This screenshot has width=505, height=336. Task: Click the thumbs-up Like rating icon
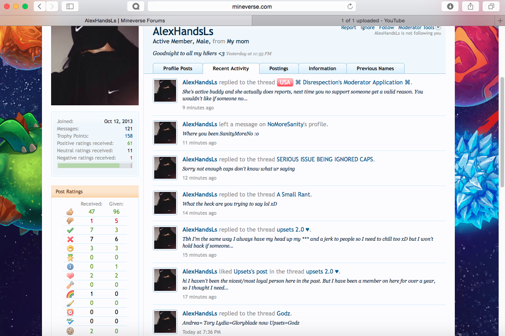tap(70, 212)
